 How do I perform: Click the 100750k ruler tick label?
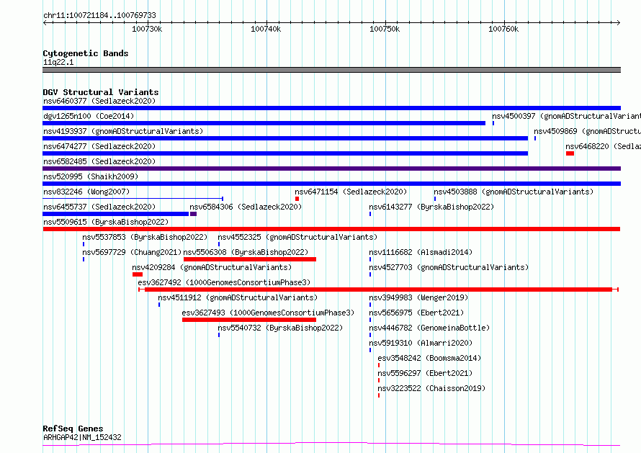tap(385, 29)
